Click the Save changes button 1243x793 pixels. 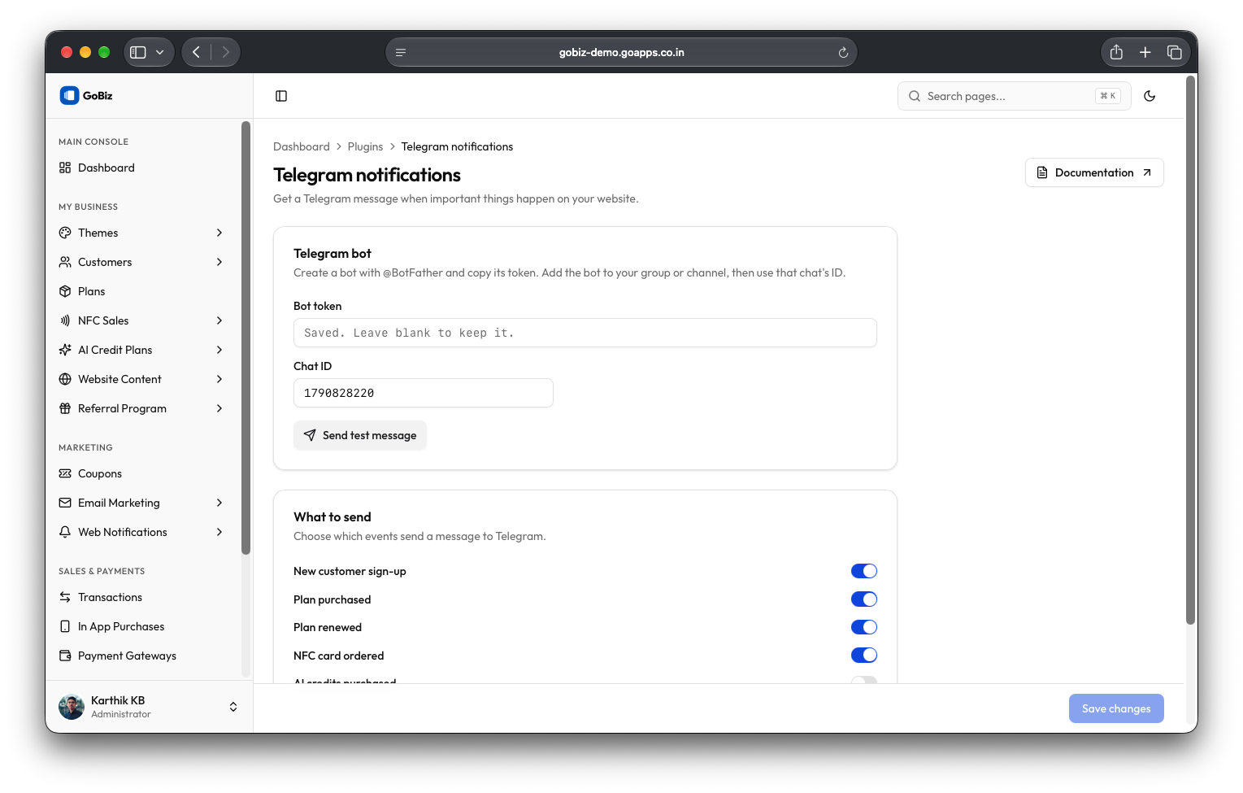(1116, 708)
